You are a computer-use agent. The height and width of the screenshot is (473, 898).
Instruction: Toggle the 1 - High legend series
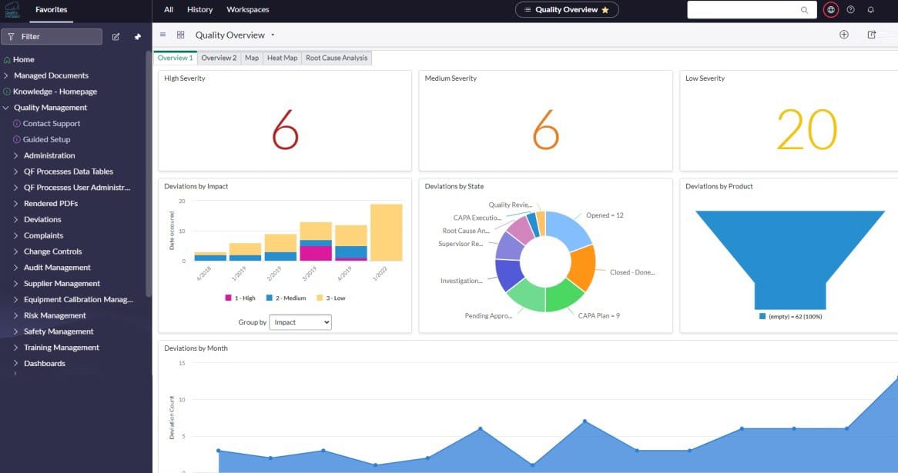[x=240, y=298]
